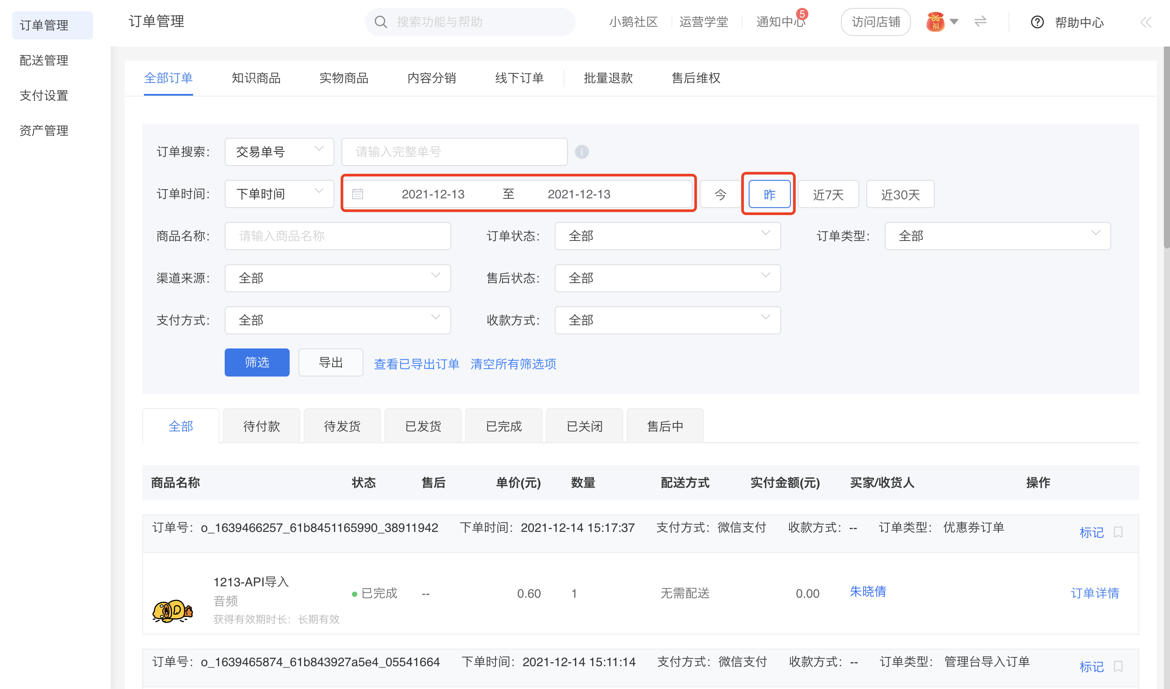Click the 请输入商品名称 input field
This screenshot has height=689, width=1170.
[x=337, y=236]
